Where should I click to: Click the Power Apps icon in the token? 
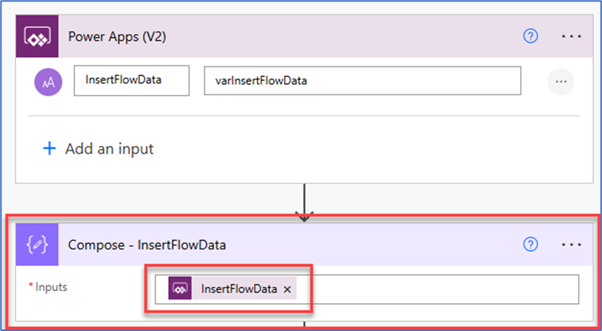click(180, 288)
